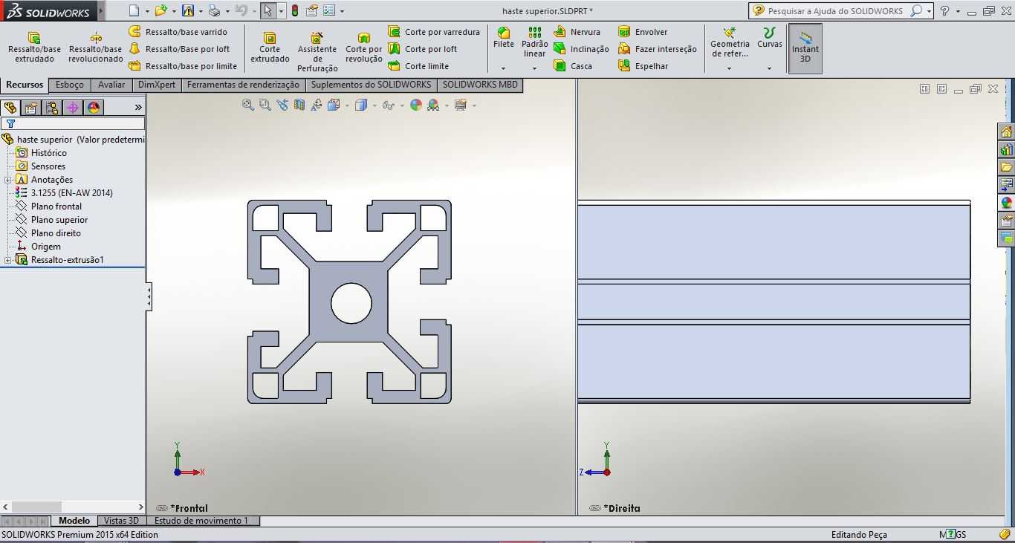Open the Vistas 3D bottom tab

(121, 521)
